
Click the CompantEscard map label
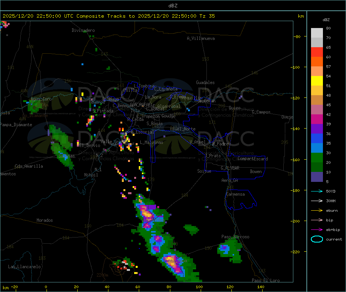(253, 159)
